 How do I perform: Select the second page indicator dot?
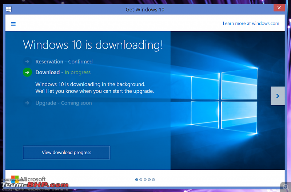[x=141, y=180]
